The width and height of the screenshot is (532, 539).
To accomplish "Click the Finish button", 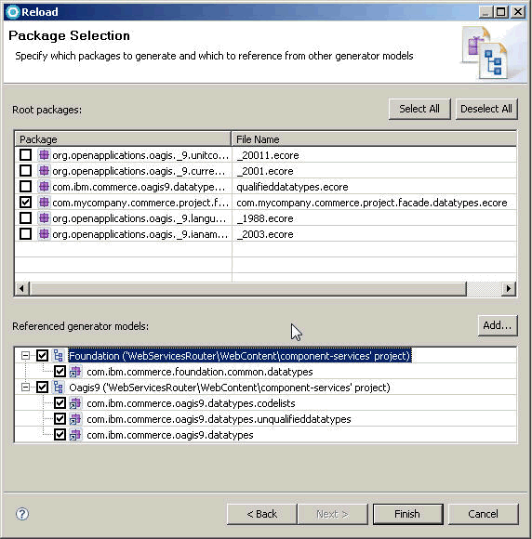I will point(407,514).
